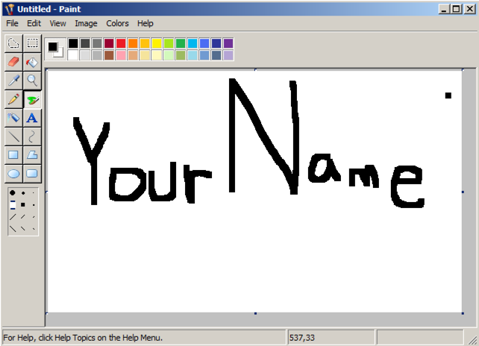Screen dimensions: 479x346
Task: Choose the Pencil tool
Action: [x=13, y=99]
